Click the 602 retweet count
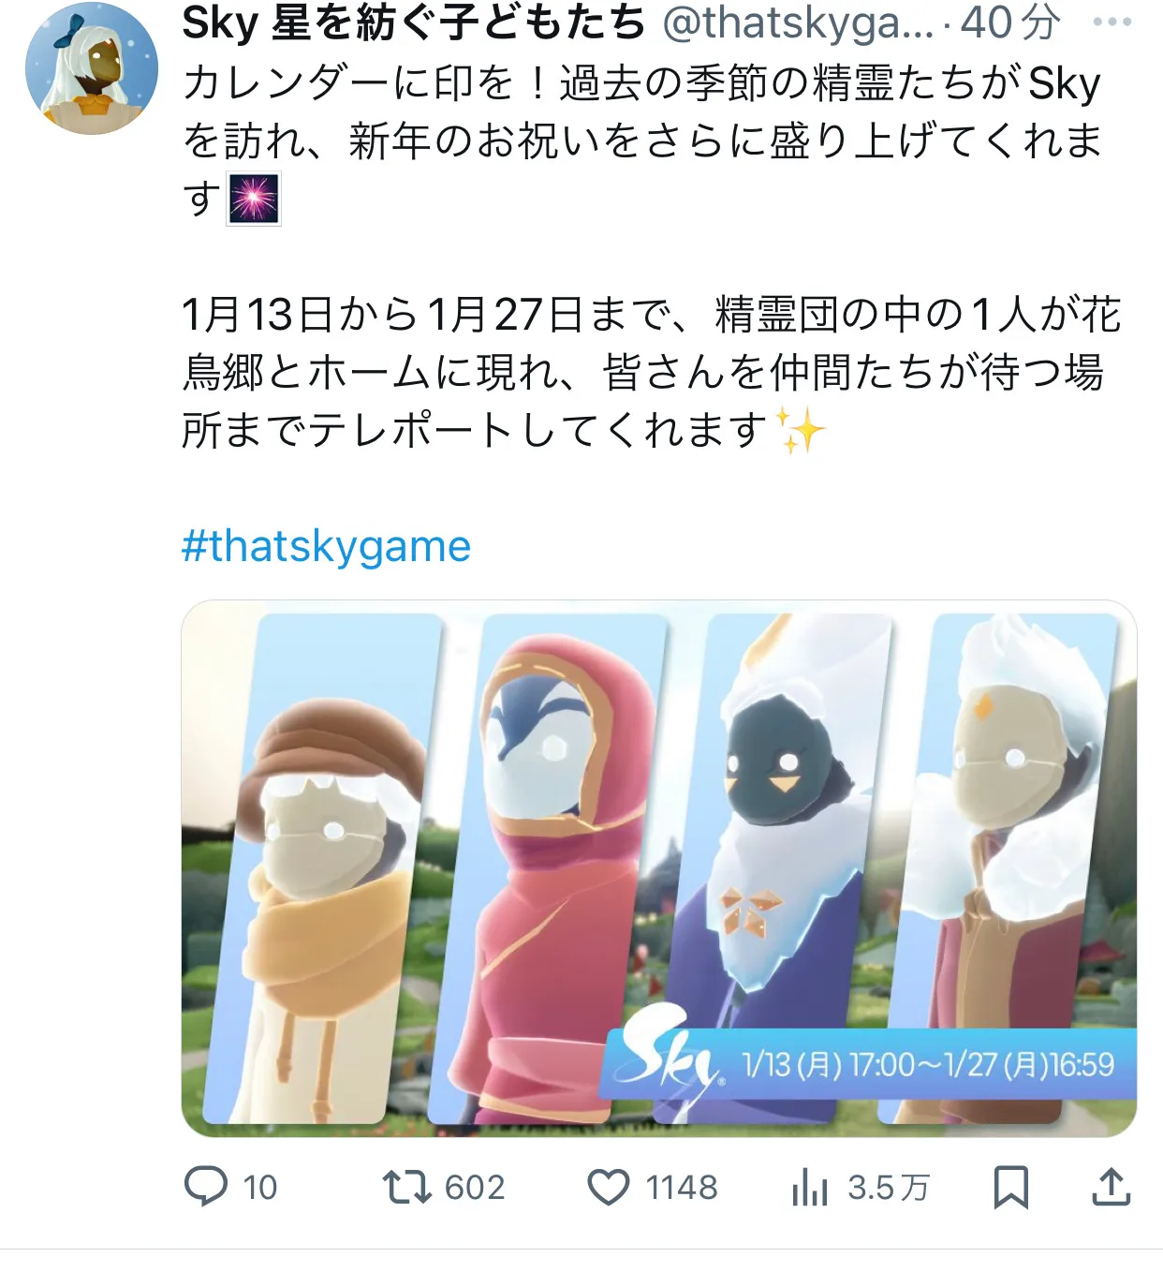Screen dimensions: 1163x1272 [x=475, y=1188]
